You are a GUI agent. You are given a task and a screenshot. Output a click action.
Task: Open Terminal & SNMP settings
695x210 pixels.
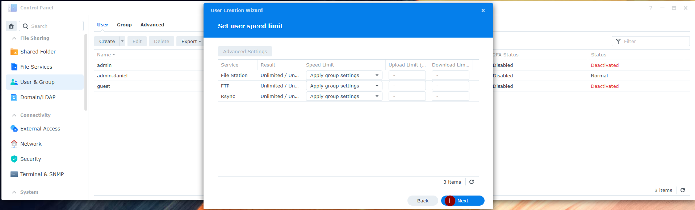pyautogui.click(x=42, y=174)
